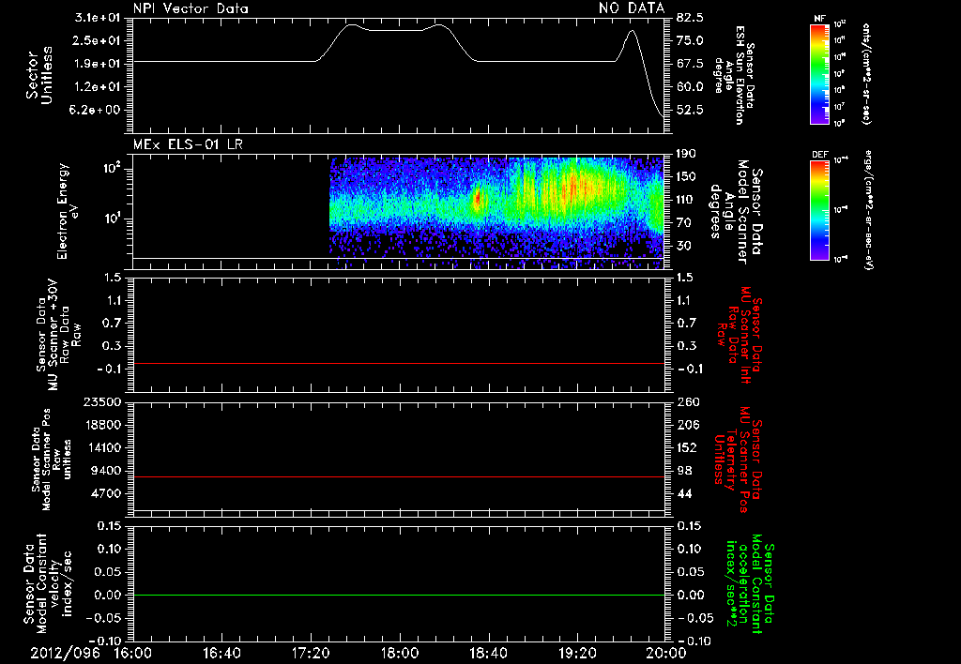Click the green zero line in velocity panel
Viewport: 961px width, 664px height.
[x=399, y=595]
